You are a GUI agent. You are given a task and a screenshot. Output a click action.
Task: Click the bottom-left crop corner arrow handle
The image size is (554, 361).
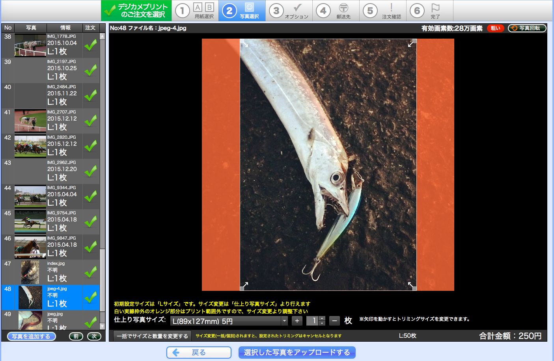[x=244, y=286]
